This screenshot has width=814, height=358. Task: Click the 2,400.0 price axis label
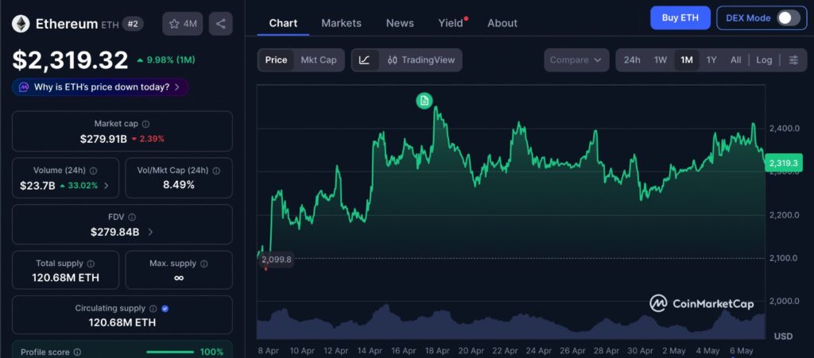click(783, 128)
